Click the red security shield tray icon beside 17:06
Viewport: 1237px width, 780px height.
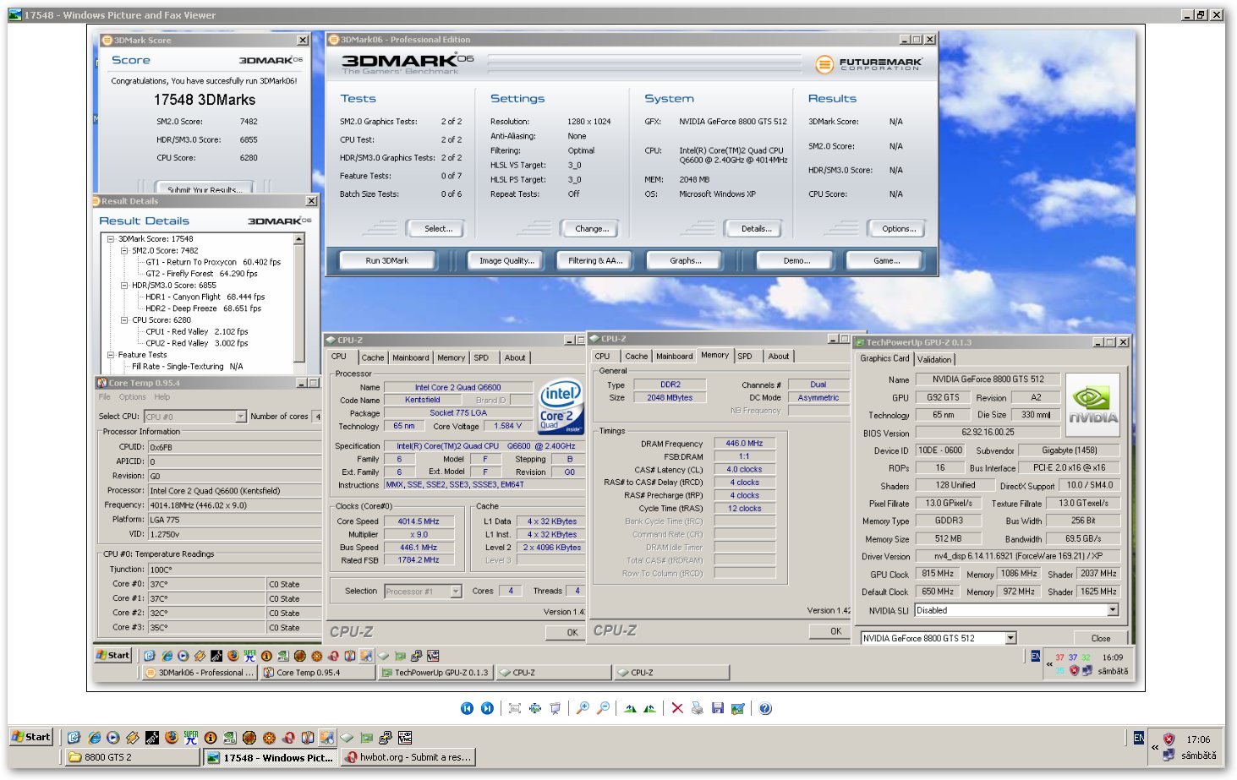click(x=1169, y=739)
